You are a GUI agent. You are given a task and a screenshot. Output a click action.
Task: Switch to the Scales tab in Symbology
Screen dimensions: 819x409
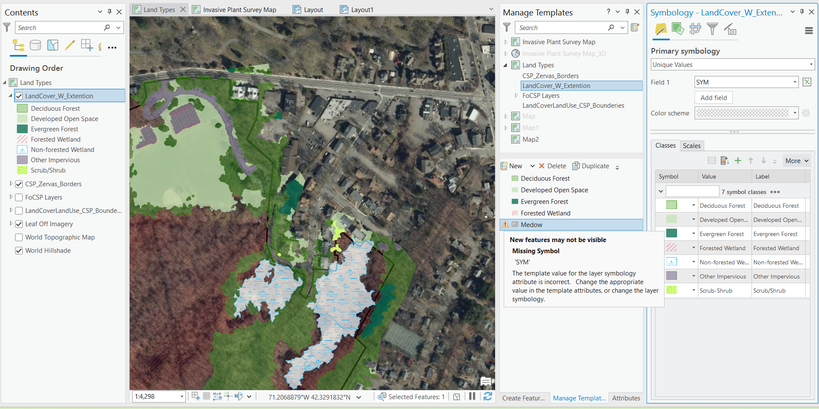pos(692,145)
